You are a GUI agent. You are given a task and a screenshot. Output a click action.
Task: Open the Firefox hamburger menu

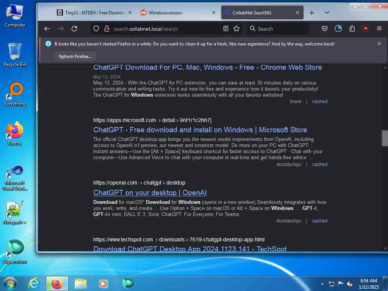(379, 29)
